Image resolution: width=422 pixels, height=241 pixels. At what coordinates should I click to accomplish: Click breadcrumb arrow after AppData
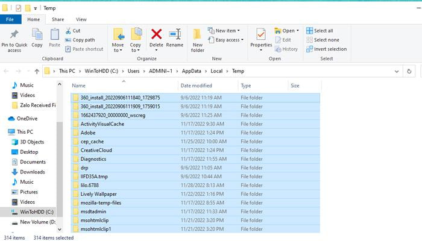pos(206,71)
